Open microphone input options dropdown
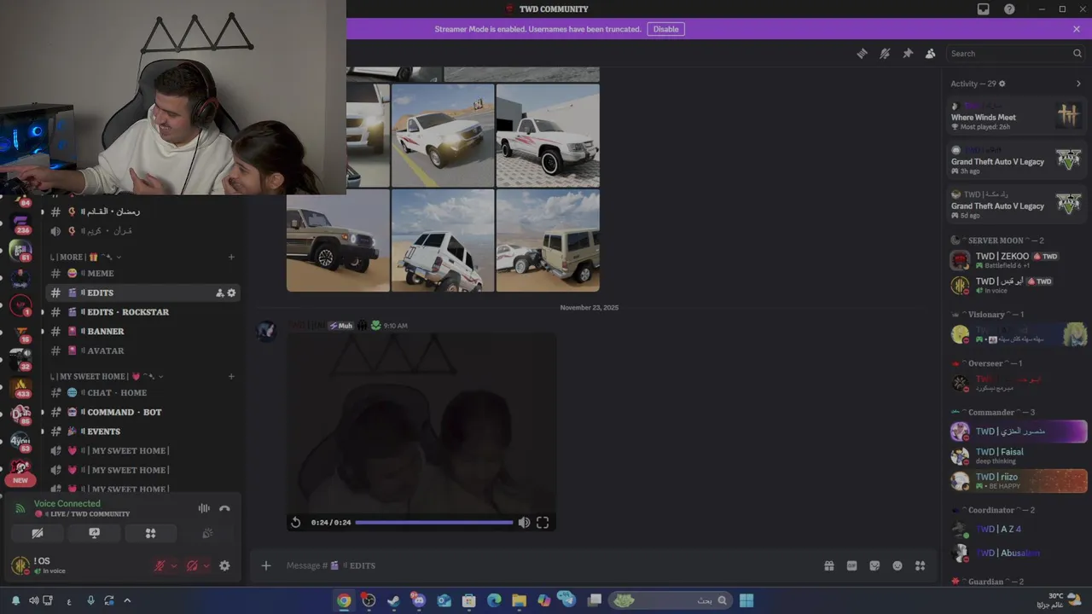Viewport: 1092px width, 614px height. tap(174, 565)
